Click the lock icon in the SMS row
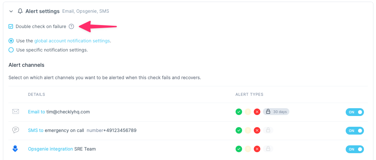This screenshot has width=376, height=160. (x=268, y=130)
